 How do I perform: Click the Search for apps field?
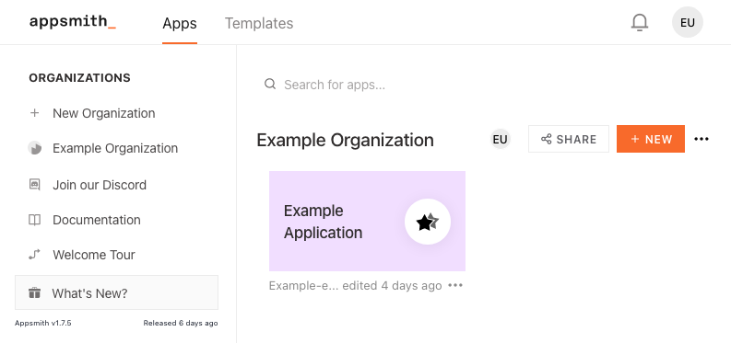pos(373,85)
